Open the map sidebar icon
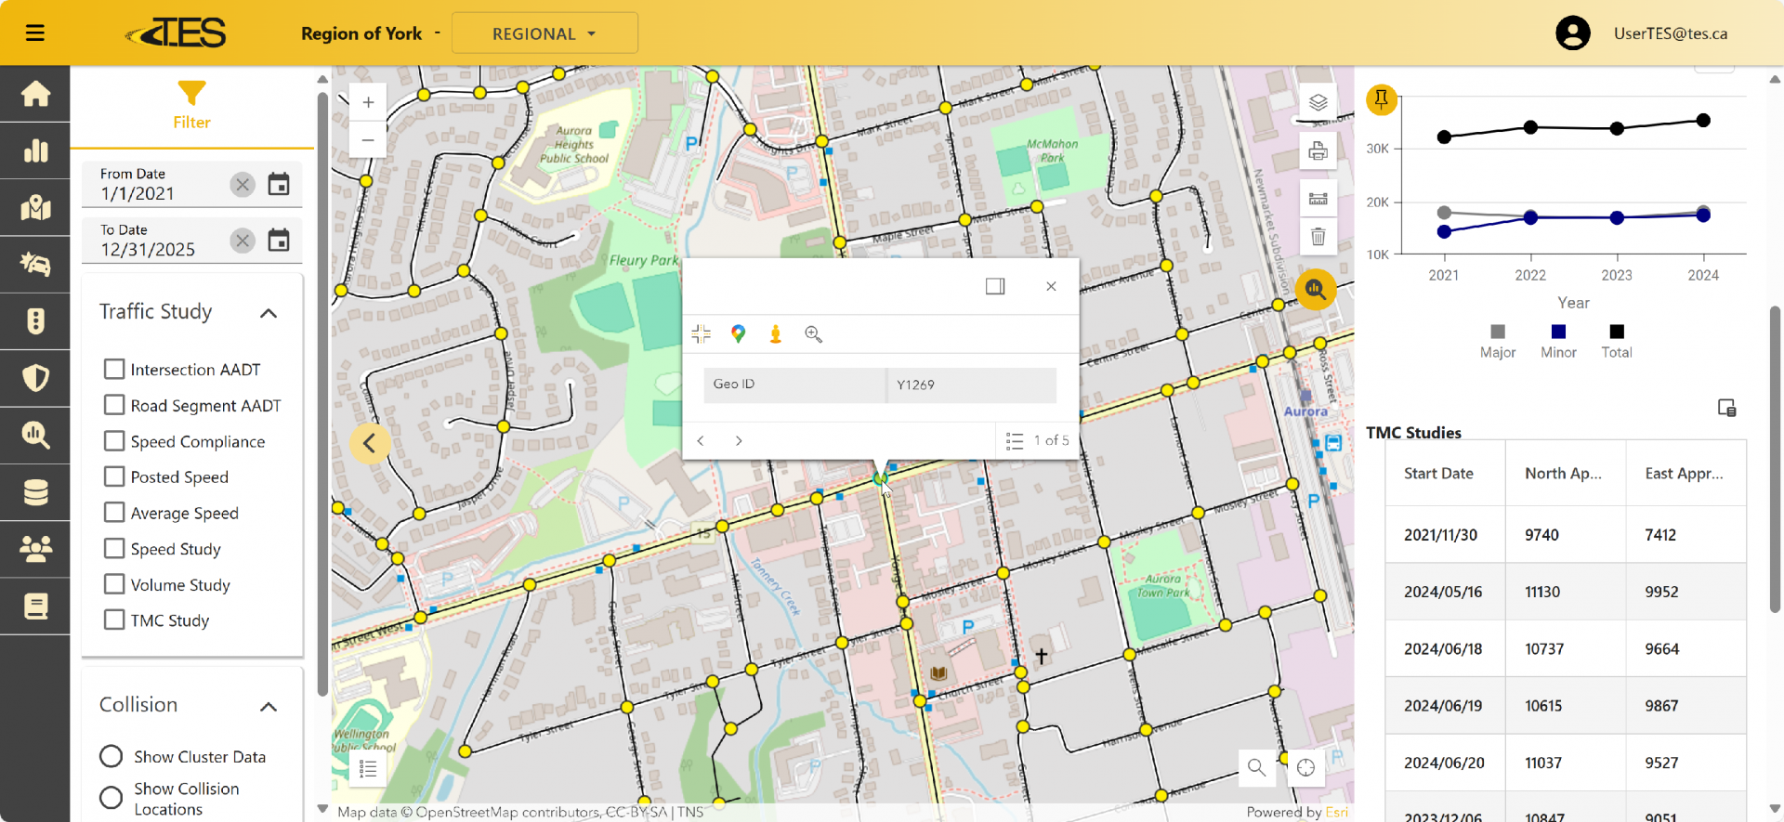Screen dimensions: 1784x822 35,207
